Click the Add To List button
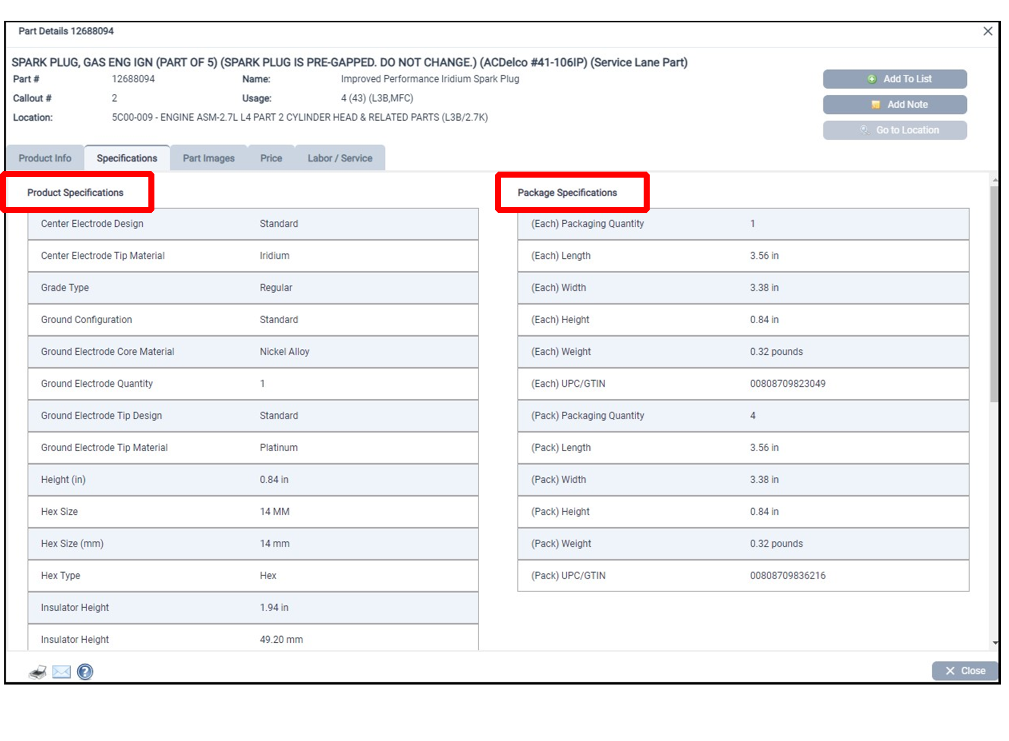This screenshot has height=741, width=1009. click(895, 79)
